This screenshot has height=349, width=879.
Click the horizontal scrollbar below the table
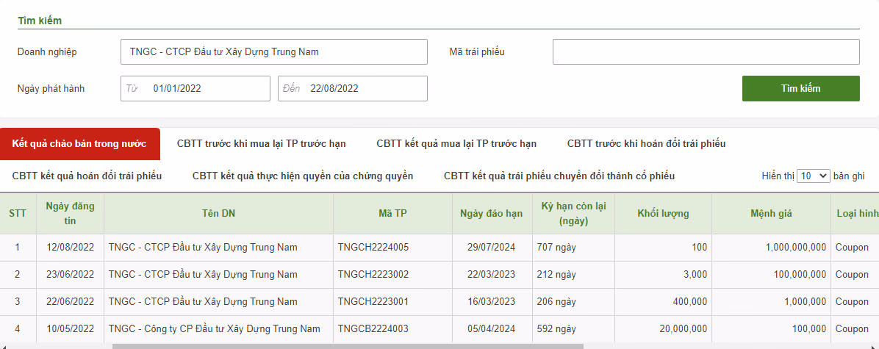click(x=347, y=345)
